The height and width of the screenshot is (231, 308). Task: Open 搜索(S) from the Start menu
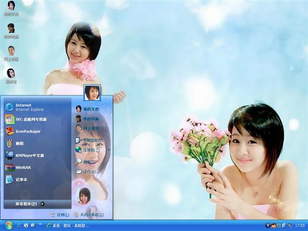(x=90, y=162)
